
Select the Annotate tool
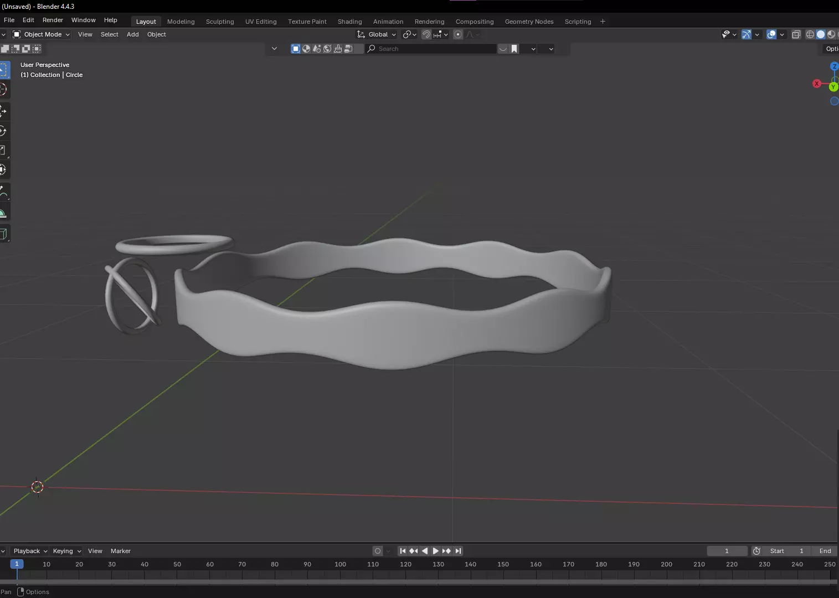click(4, 192)
